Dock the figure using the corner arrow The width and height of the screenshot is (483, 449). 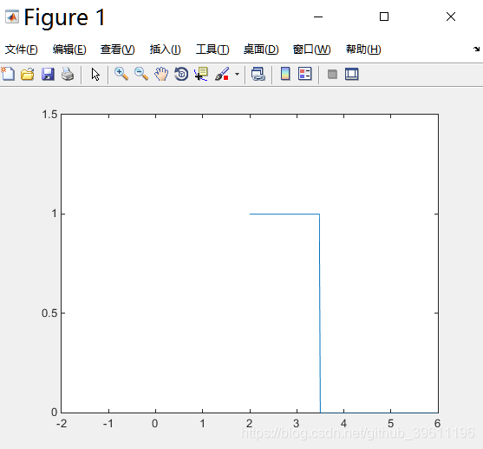click(477, 49)
